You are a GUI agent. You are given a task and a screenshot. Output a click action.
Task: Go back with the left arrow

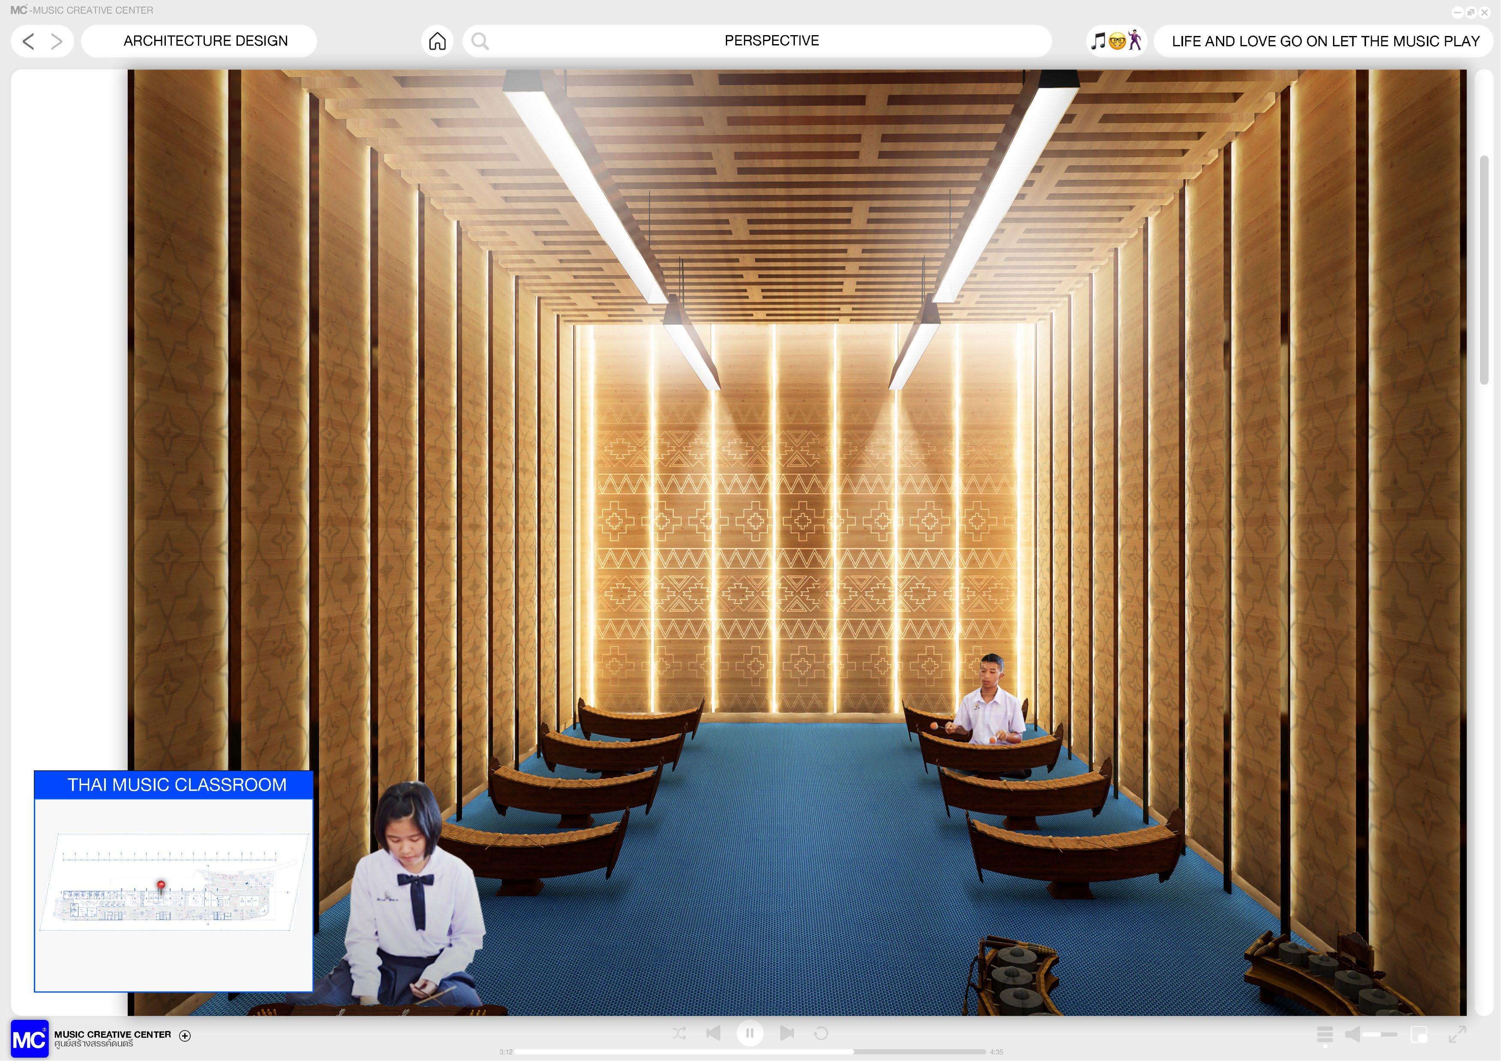(x=28, y=42)
